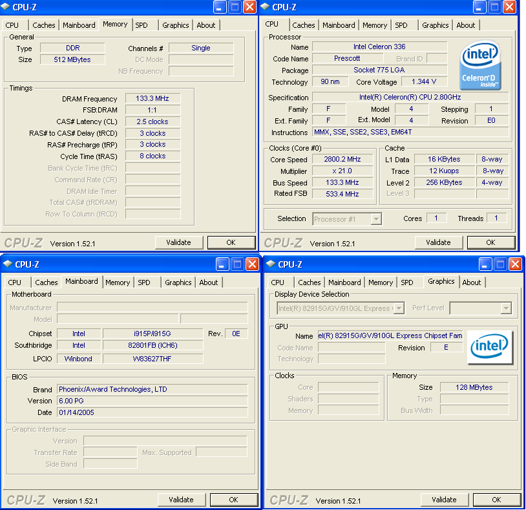Click CPU-Z title icon in CPU window
The height and width of the screenshot is (510, 526).
pos(265,6)
